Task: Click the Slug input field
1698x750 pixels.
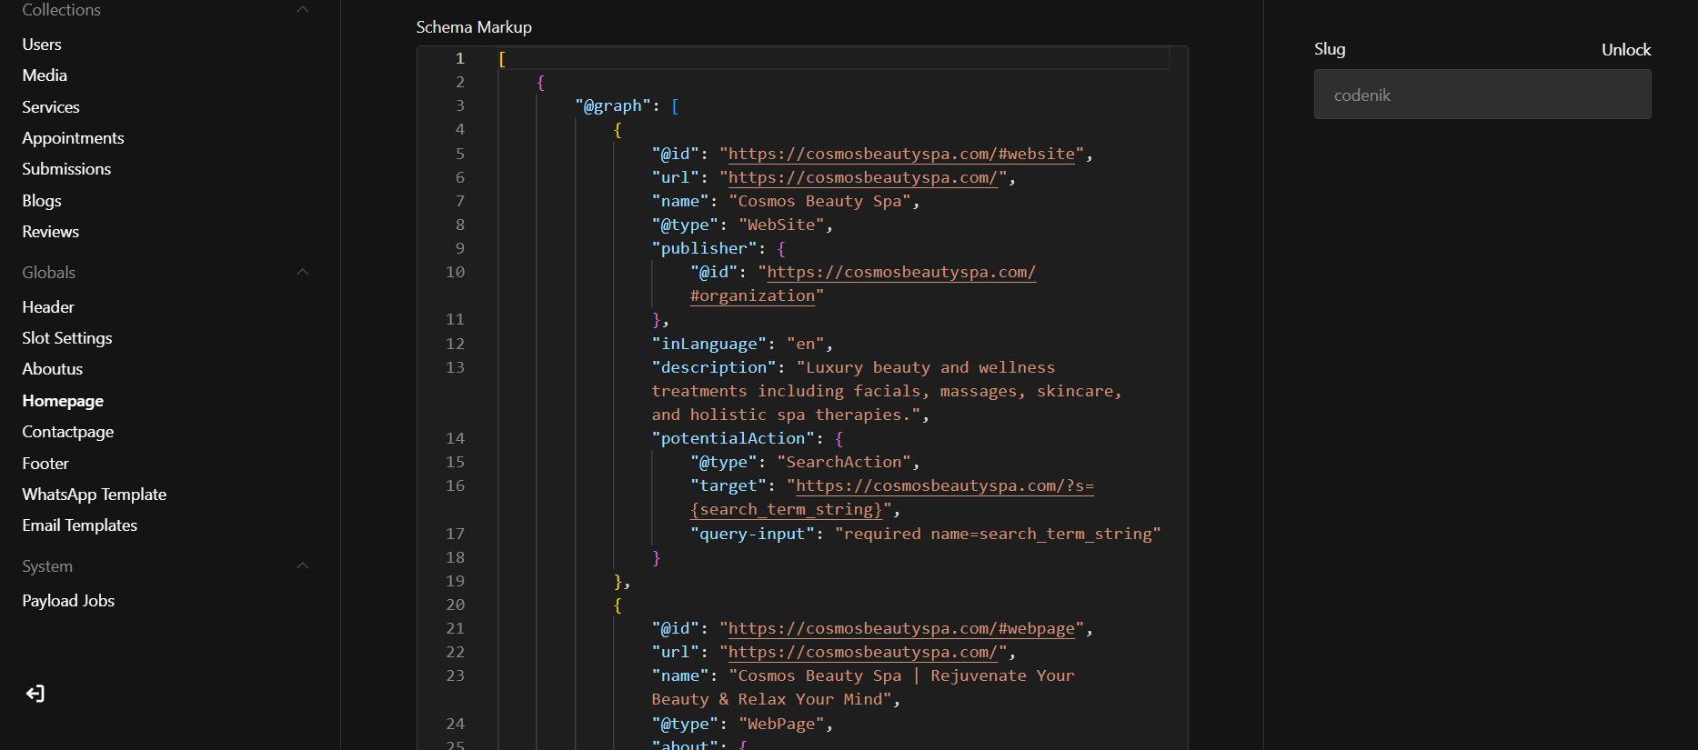Action: tap(1482, 95)
